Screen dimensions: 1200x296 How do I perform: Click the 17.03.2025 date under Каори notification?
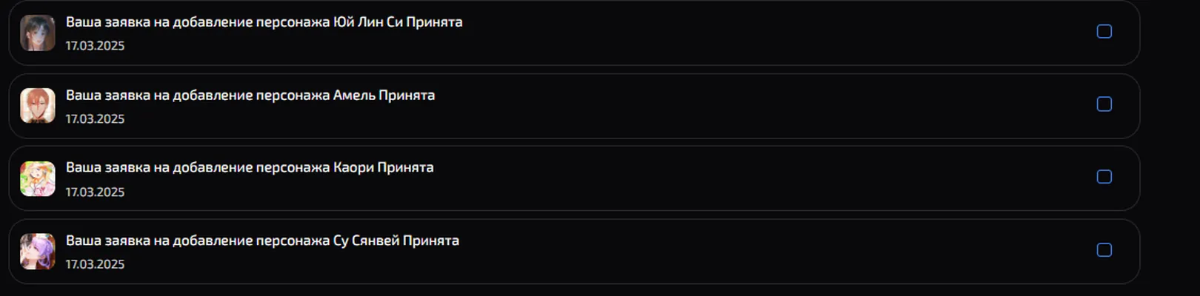[x=95, y=192]
